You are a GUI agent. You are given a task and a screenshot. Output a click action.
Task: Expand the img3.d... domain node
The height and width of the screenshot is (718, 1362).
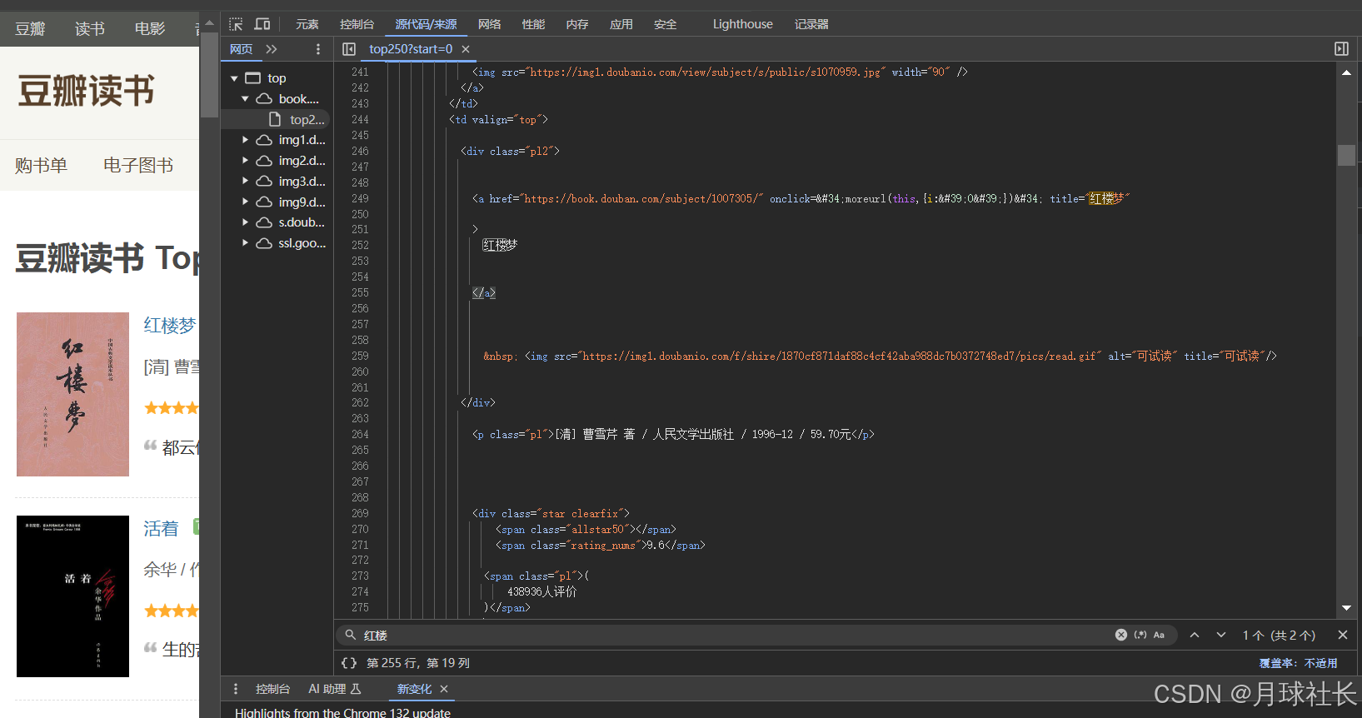pyautogui.click(x=245, y=181)
